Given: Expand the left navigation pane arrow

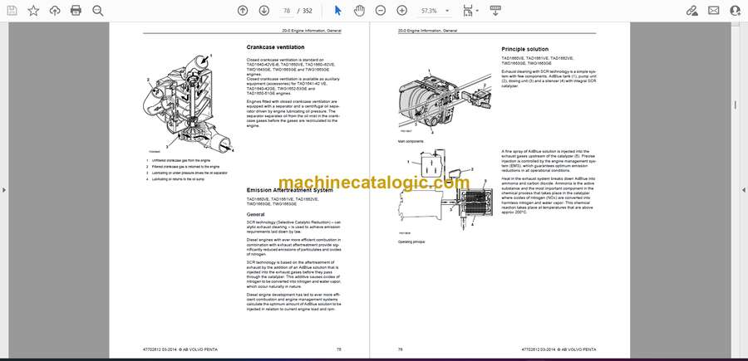Looking at the screenshot, I should [4, 190].
